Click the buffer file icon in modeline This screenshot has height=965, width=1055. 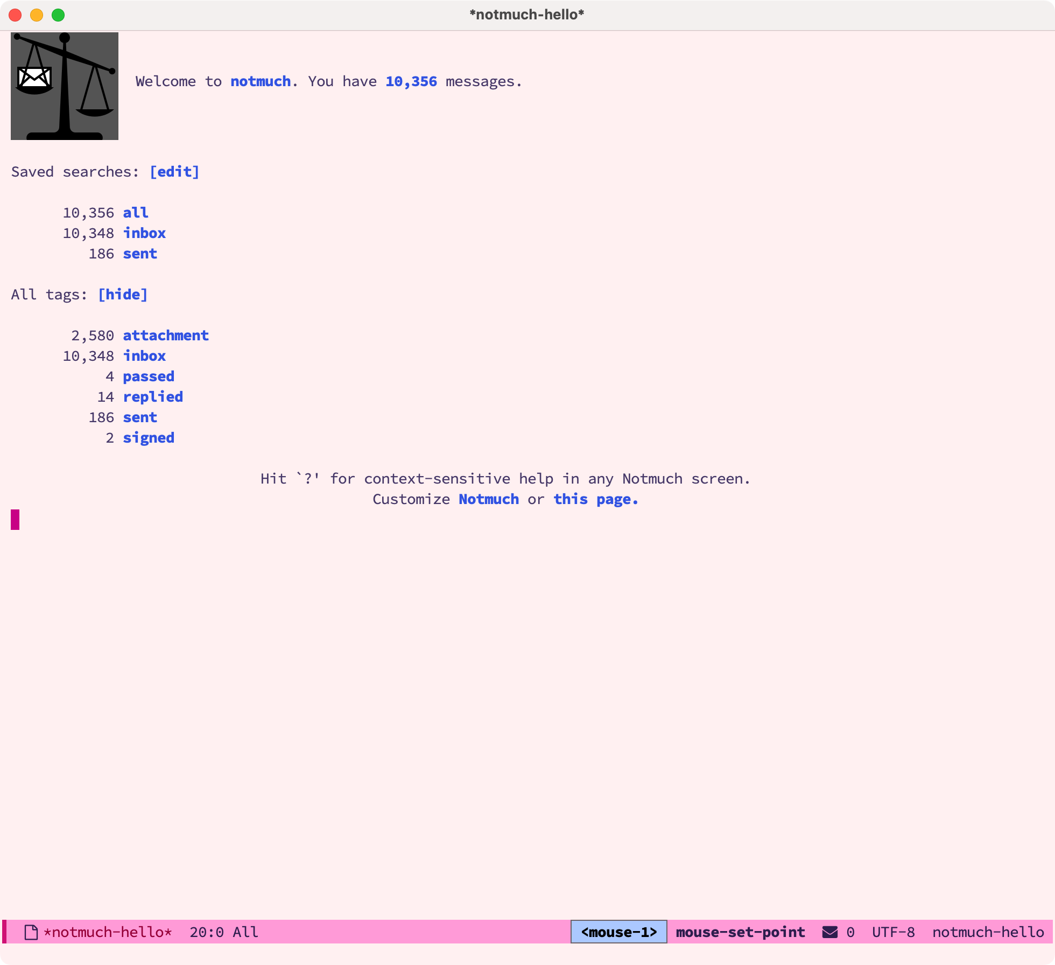click(31, 932)
